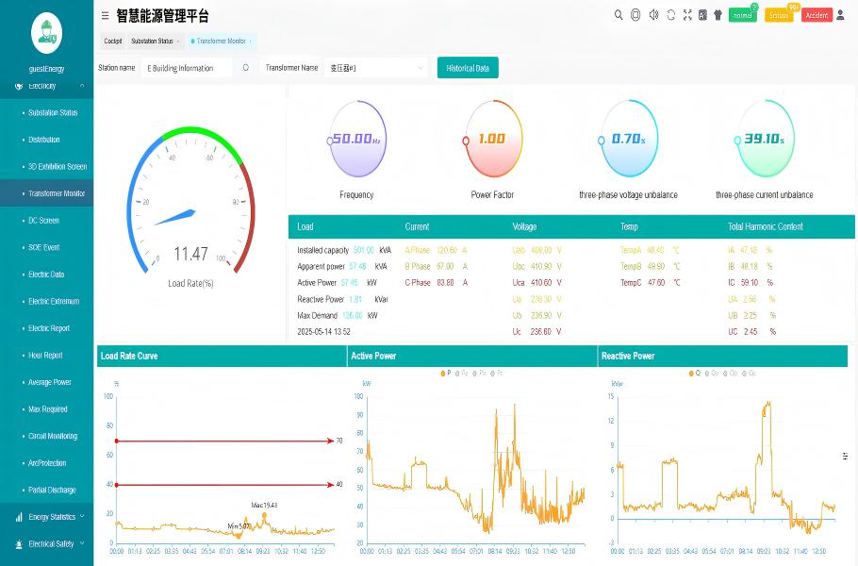This screenshot has width=858, height=566.
Task: Click the Station name input field
Action: [x=187, y=68]
